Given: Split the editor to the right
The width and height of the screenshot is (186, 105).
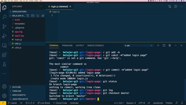Looking at the screenshot, I should point(176,6).
